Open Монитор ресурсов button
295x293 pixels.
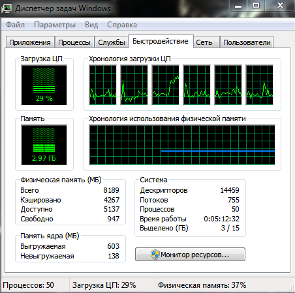click(190, 255)
